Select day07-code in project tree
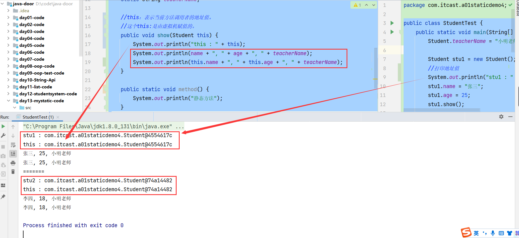Image resolution: width=519 pixels, height=238 pixels. click(32, 59)
